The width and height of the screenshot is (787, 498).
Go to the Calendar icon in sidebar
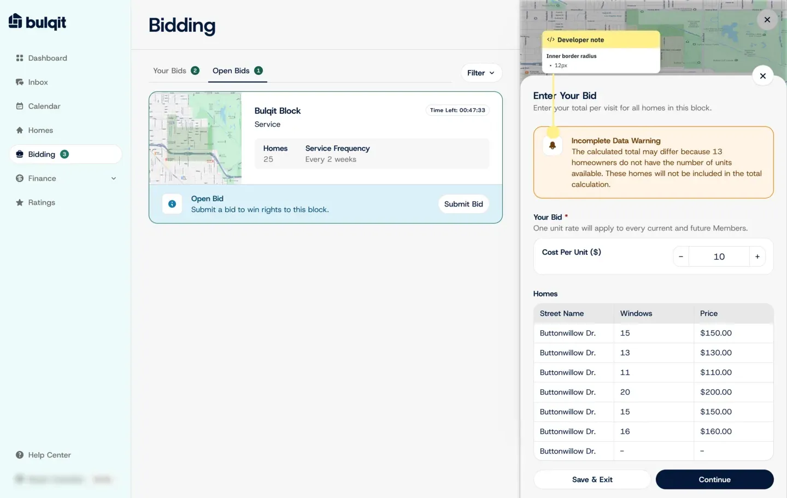click(20, 106)
